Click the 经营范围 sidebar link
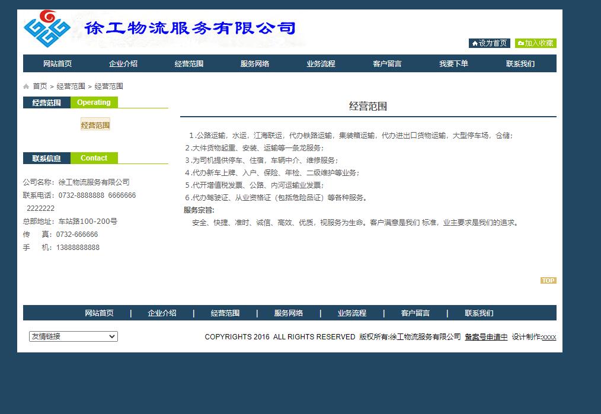The height and width of the screenshot is (414, 601). coord(95,125)
